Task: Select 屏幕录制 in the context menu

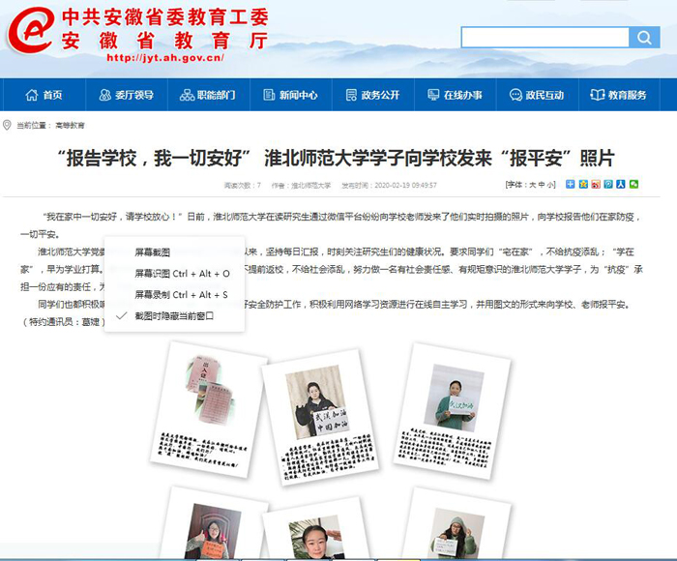Action: [181, 294]
